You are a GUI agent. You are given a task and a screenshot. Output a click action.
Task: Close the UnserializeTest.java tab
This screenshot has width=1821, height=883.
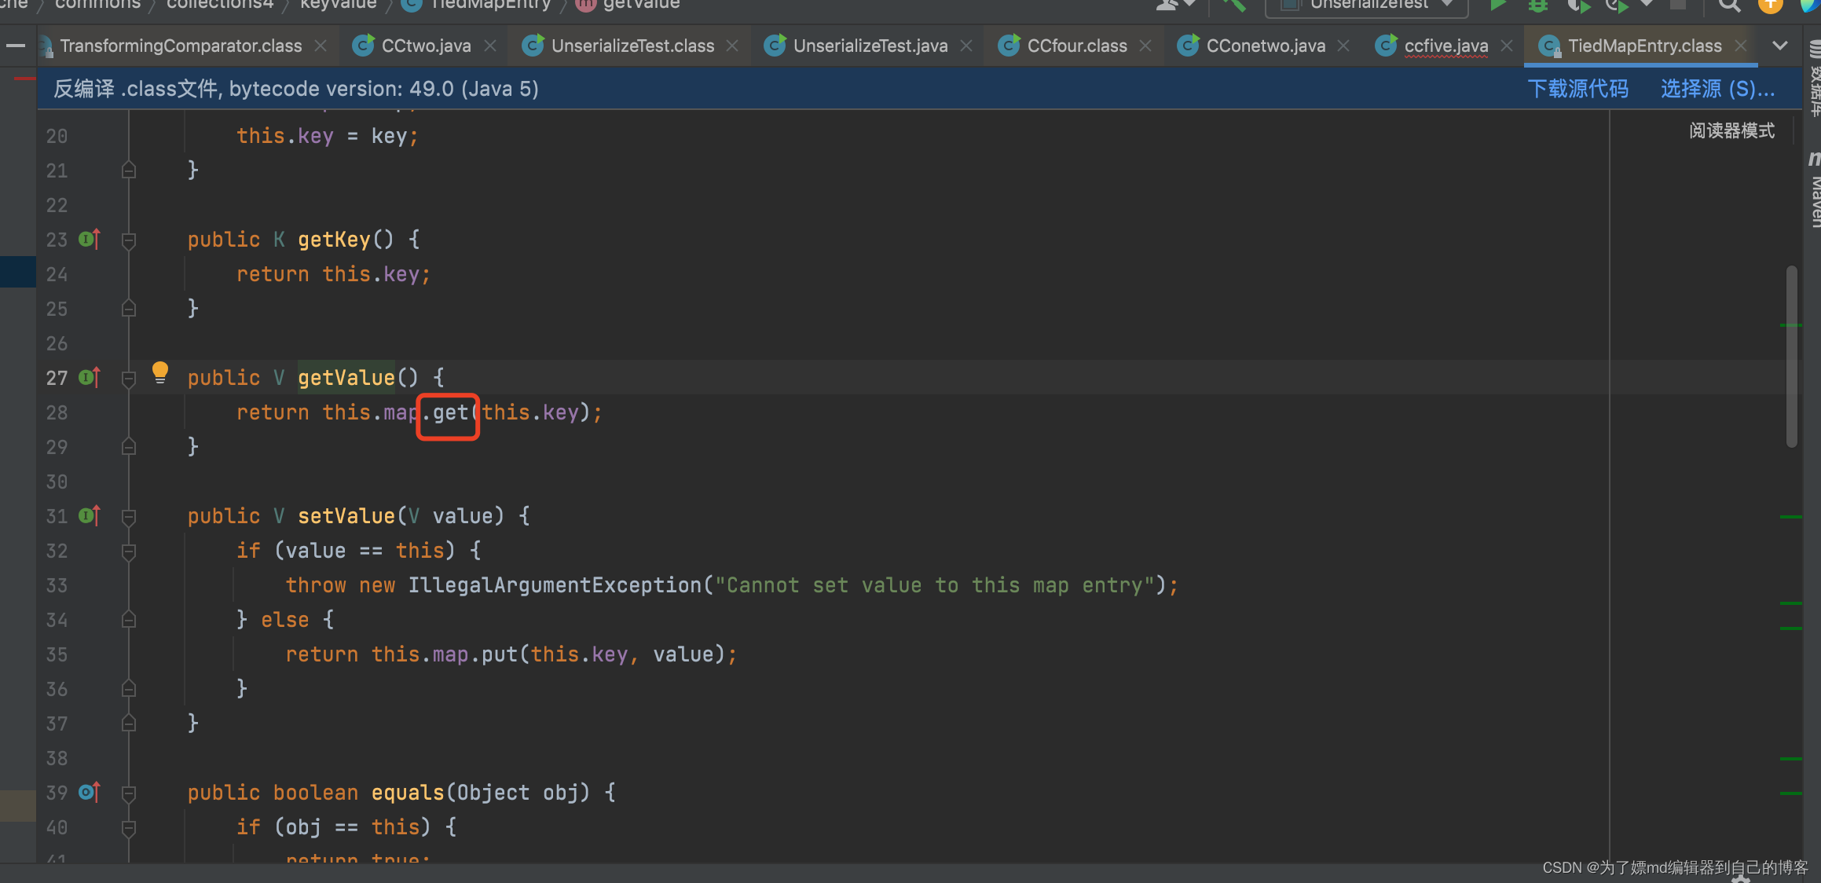(x=966, y=46)
